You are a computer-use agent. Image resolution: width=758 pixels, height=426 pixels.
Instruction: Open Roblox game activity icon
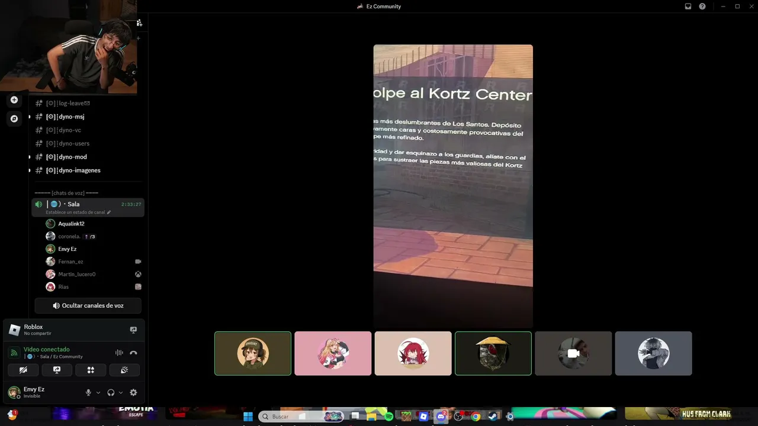15,330
